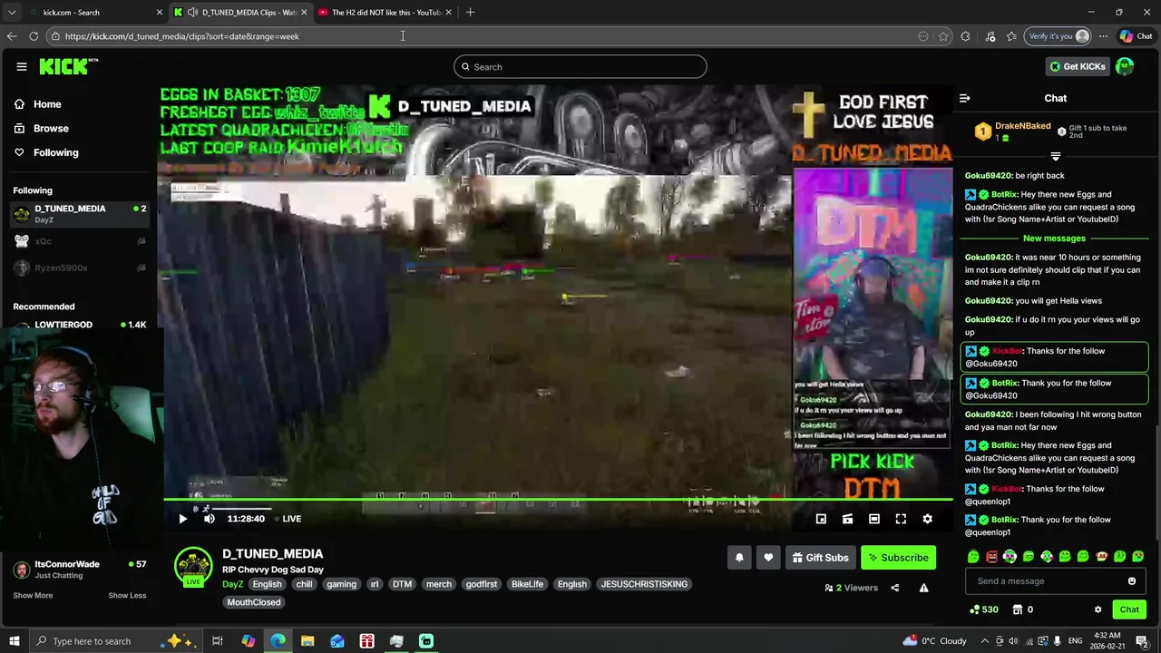Mute the stream volume
The width and height of the screenshot is (1161, 653).
click(x=210, y=519)
